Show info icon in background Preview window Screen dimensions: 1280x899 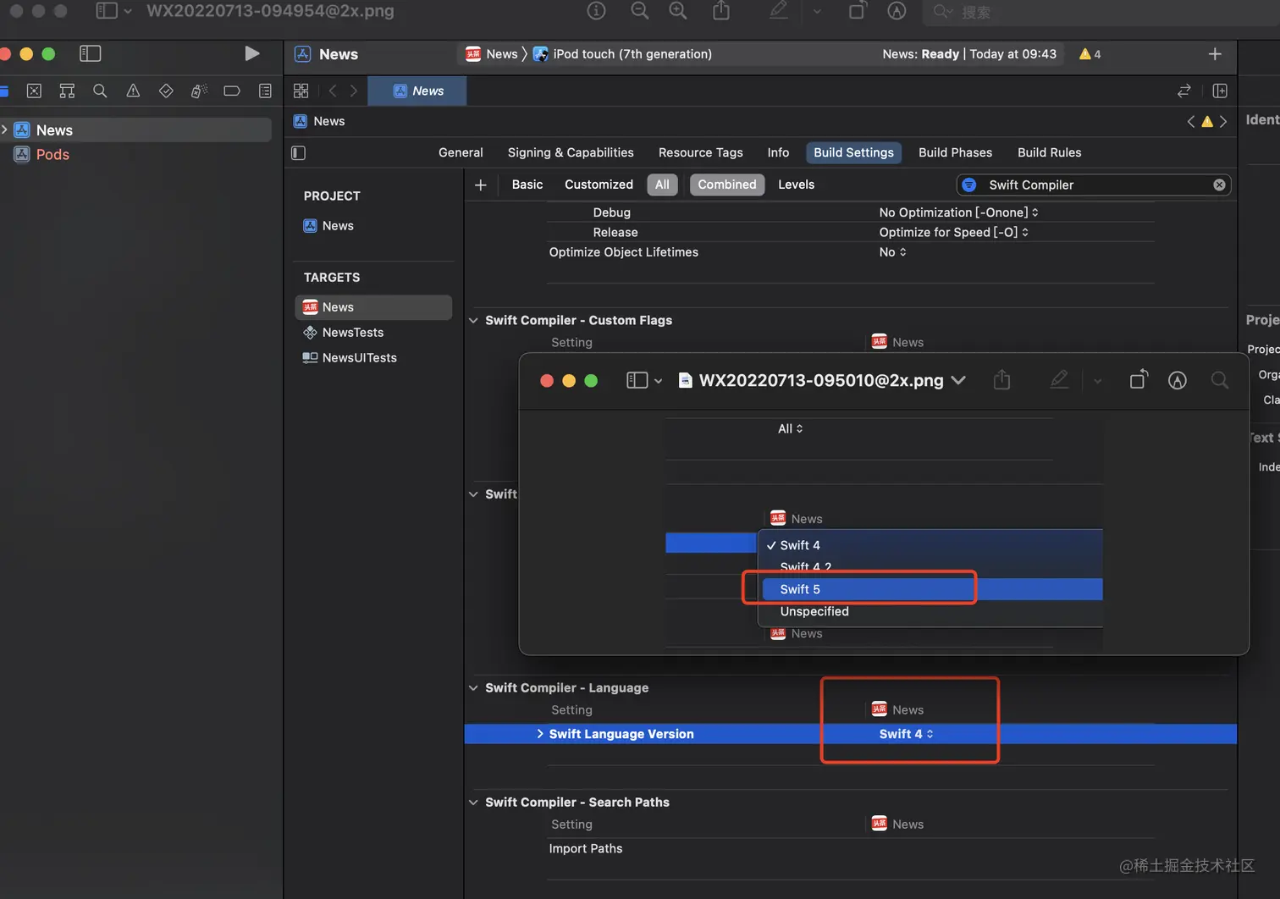[x=597, y=10]
